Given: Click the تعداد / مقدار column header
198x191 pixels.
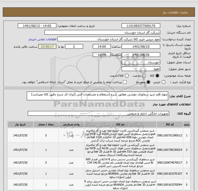Looking at the screenshot, I should click(46, 125).
